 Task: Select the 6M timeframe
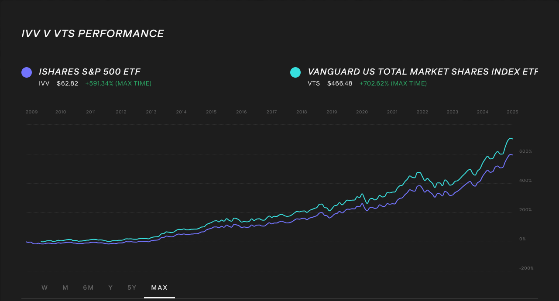(x=88, y=287)
